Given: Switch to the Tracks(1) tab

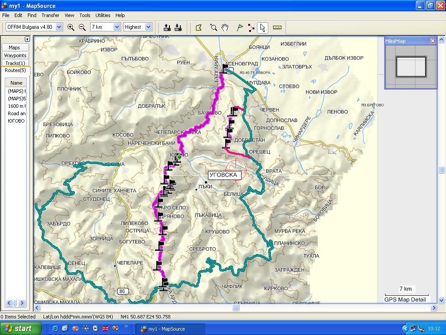Looking at the screenshot, I should pyautogui.click(x=15, y=63).
